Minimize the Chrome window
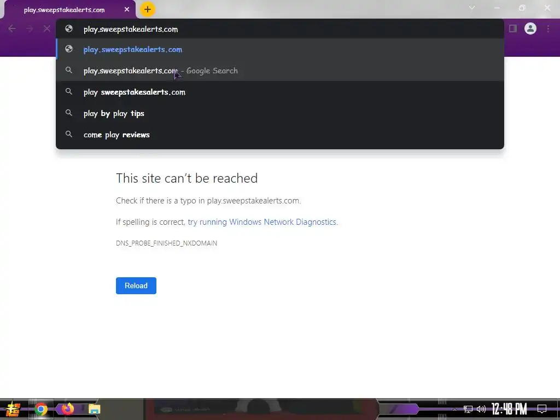The image size is (560, 420). [x=497, y=8]
